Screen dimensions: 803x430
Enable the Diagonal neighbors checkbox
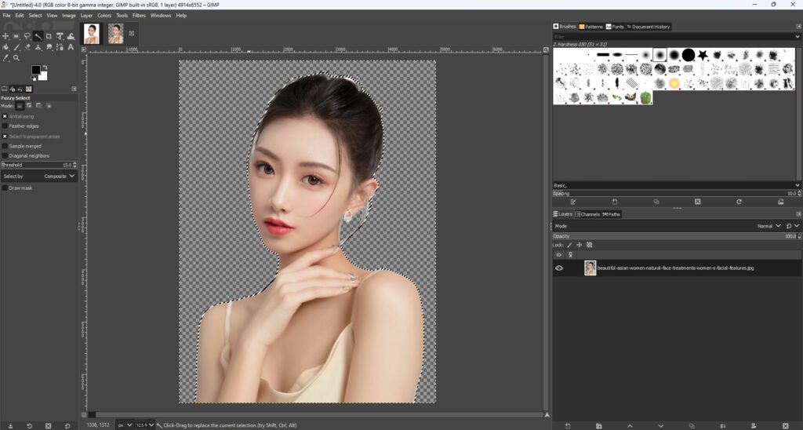[5, 156]
